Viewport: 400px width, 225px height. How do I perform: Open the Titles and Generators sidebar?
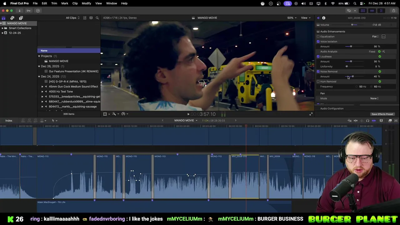coord(21,18)
